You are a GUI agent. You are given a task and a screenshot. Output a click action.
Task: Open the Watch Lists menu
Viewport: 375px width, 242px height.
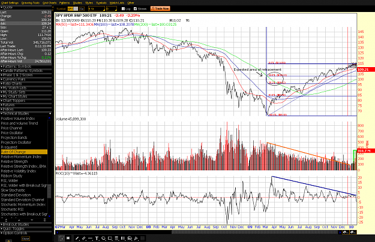(x=117, y=3)
